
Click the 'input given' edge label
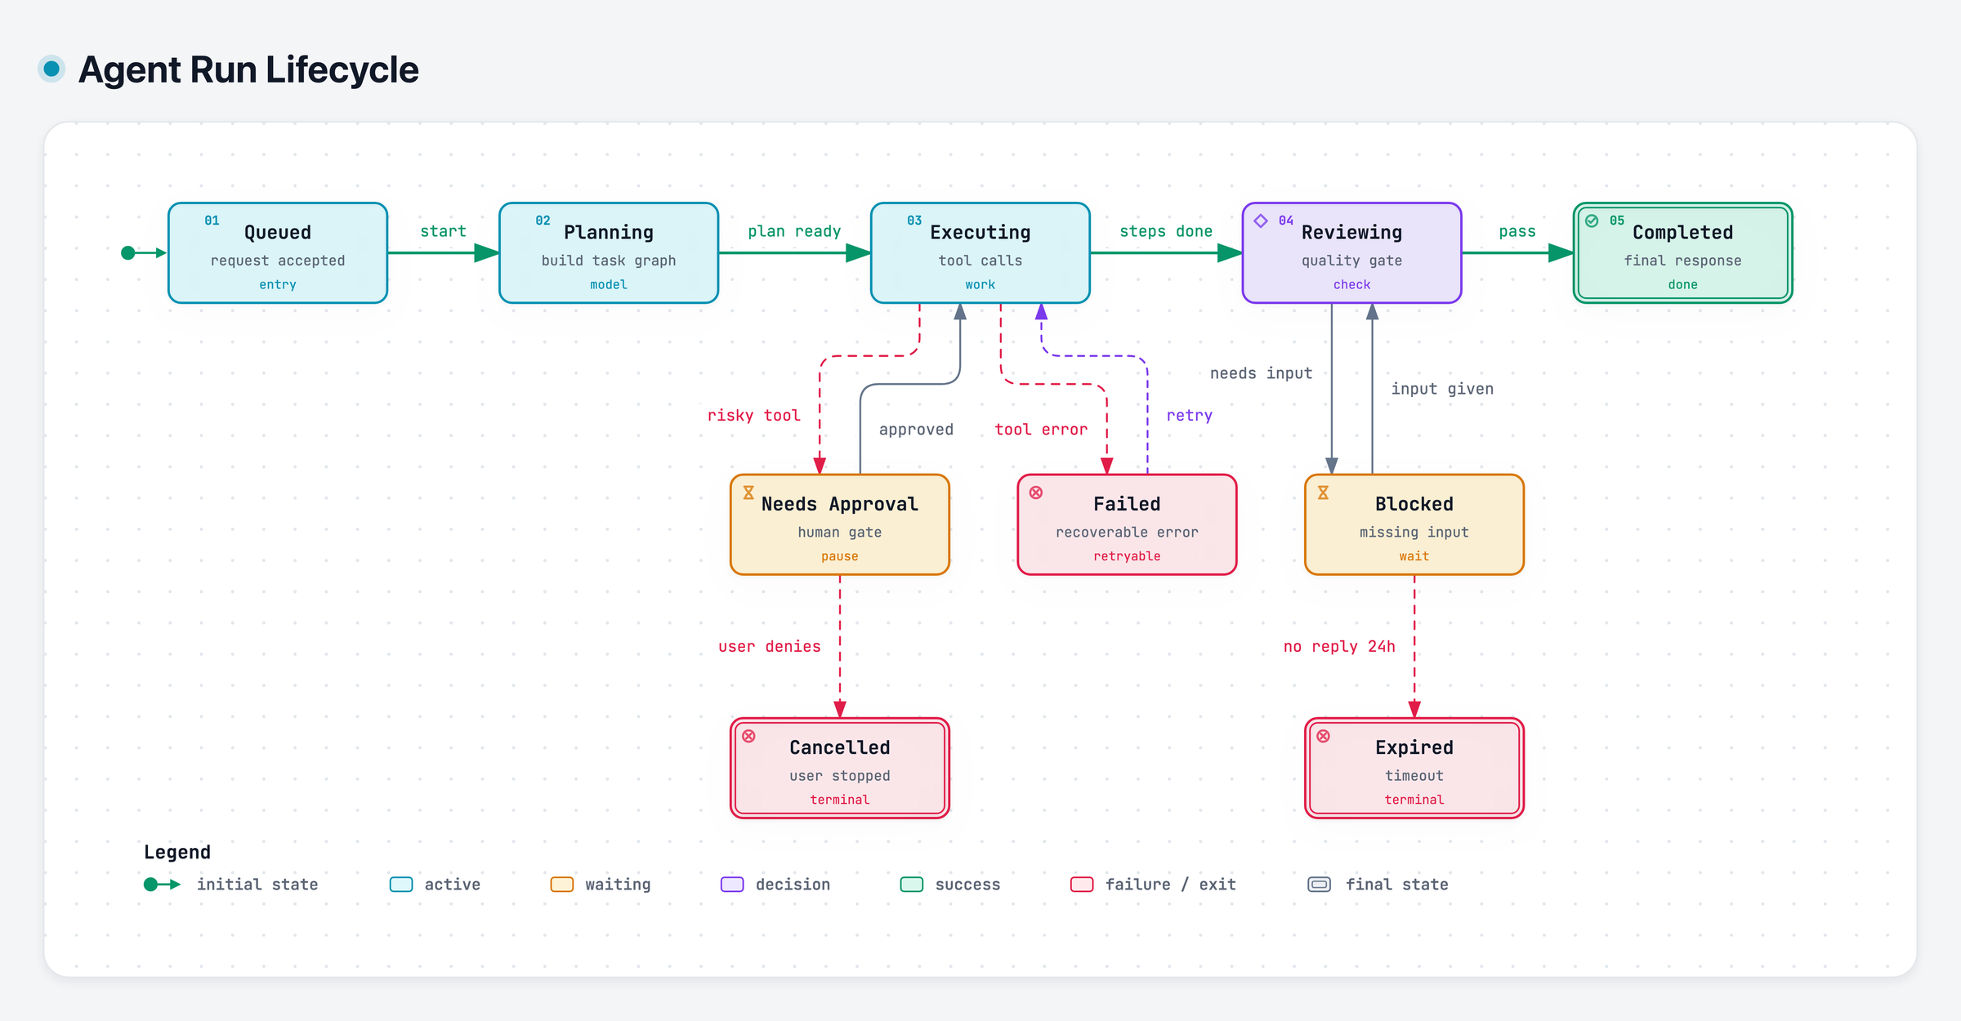(1442, 389)
